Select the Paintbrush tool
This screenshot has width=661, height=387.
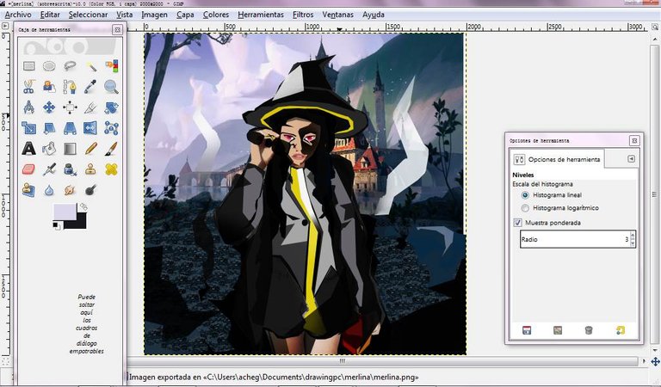click(x=111, y=149)
